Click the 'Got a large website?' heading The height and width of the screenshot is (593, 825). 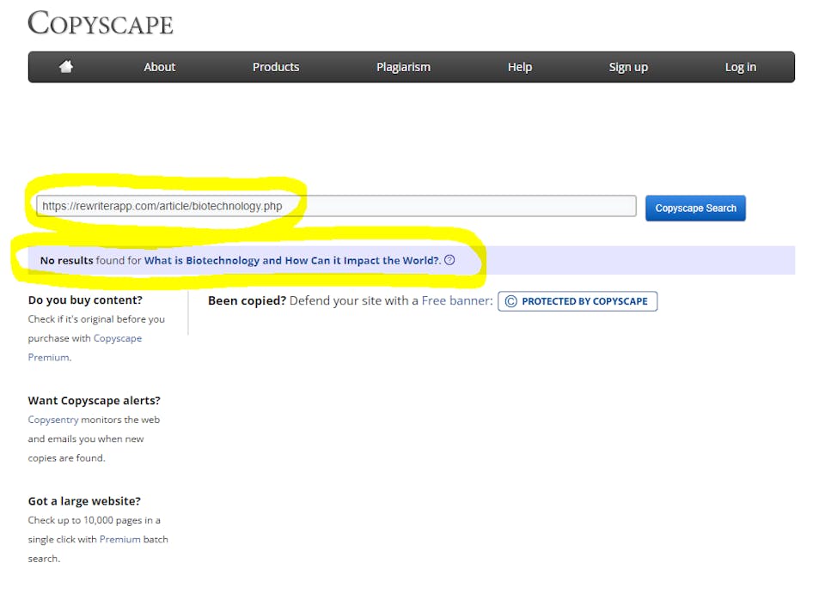coord(84,501)
